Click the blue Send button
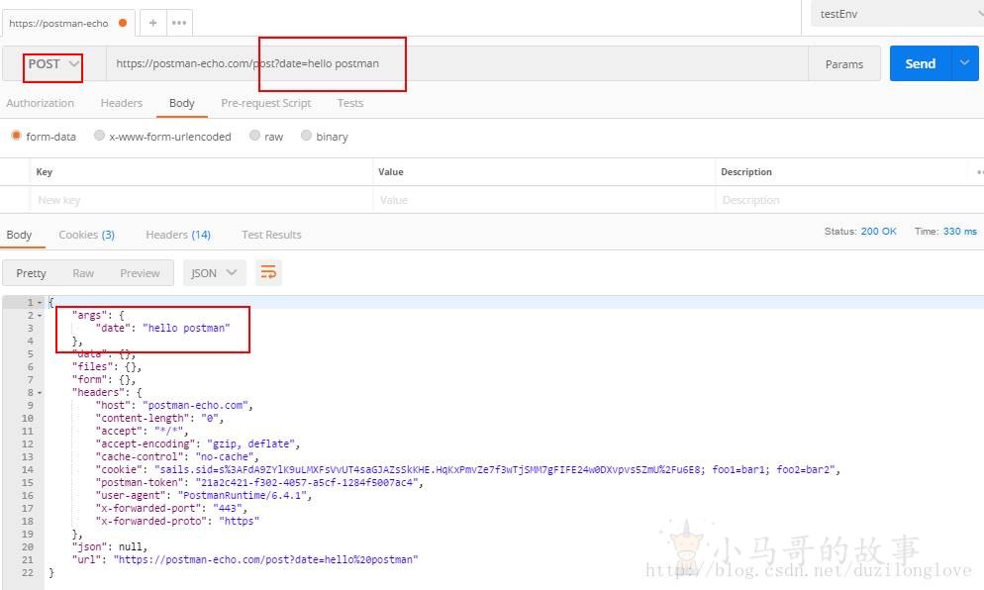This screenshot has width=984, height=590. tap(921, 63)
